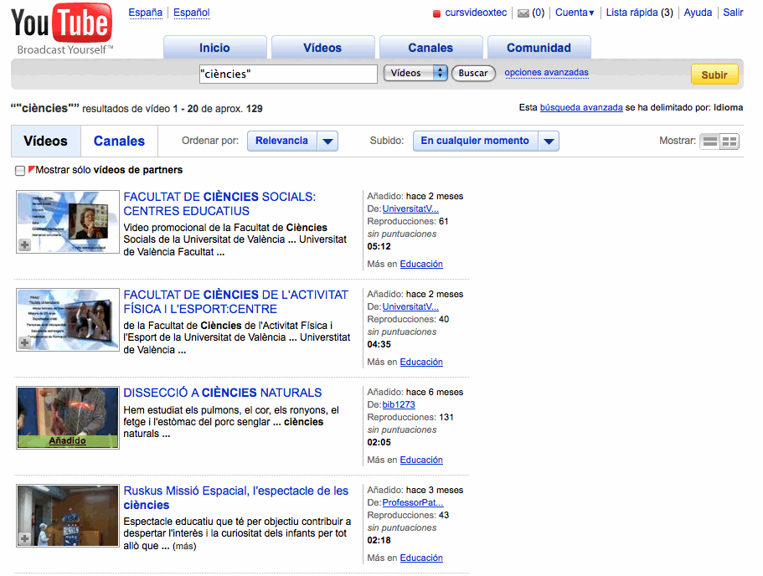
Task: Switch to list view display icon
Action: (x=710, y=141)
